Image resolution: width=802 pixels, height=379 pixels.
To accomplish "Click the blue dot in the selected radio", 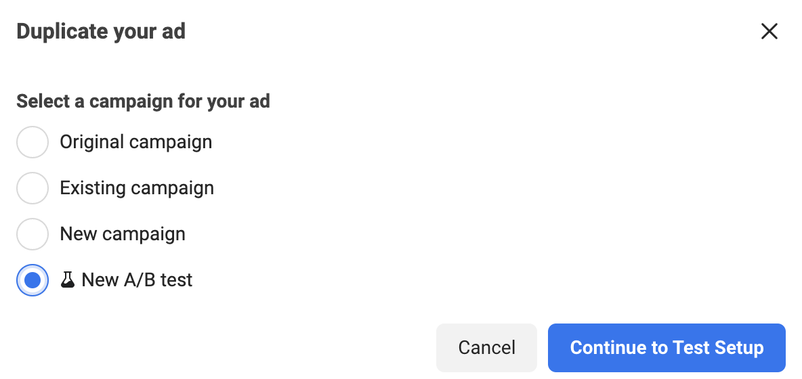I will (33, 280).
